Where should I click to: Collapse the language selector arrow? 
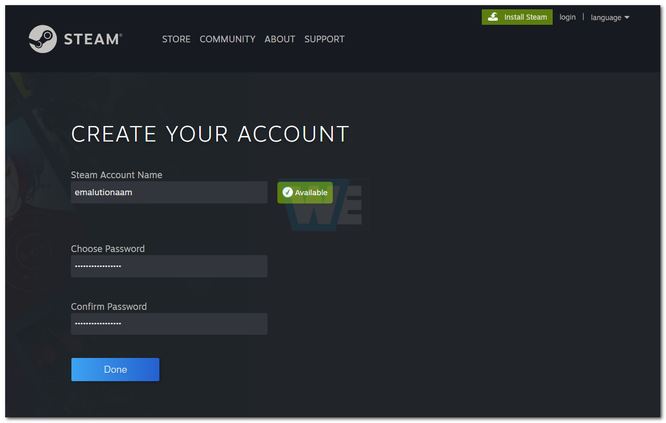(627, 18)
